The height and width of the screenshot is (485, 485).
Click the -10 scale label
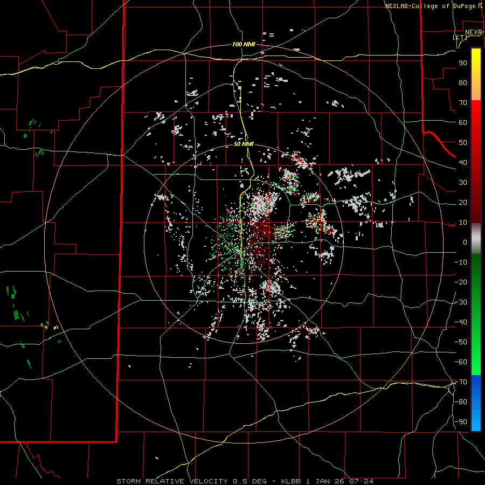[x=461, y=262]
